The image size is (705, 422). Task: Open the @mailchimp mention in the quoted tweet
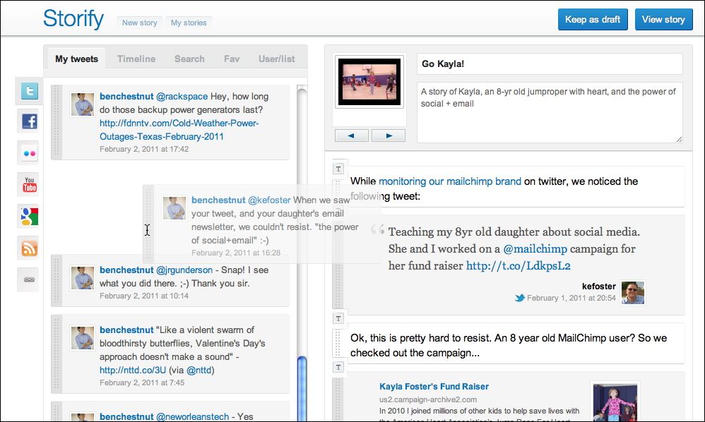[535, 248]
